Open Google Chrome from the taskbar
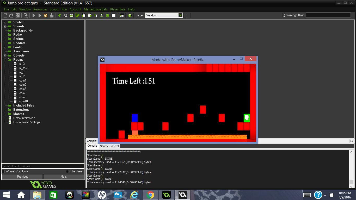 pyautogui.click(x=150, y=195)
